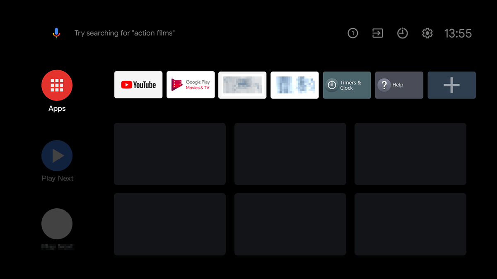The width and height of the screenshot is (497, 279).
Task: Open the Help app
Action: click(399, 85)
